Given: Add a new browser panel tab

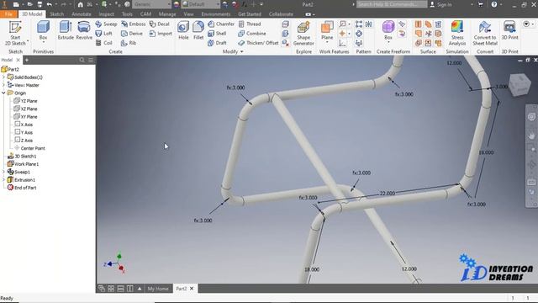Looking at the screenshot, I should click(x=27, y=60).
